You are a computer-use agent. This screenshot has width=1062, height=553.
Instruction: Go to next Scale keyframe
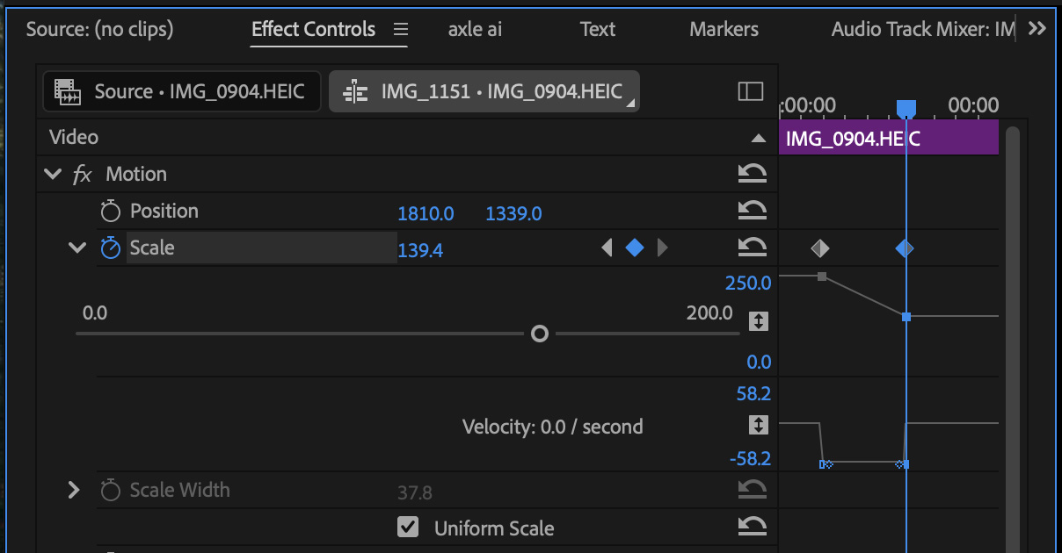(663, 248)
